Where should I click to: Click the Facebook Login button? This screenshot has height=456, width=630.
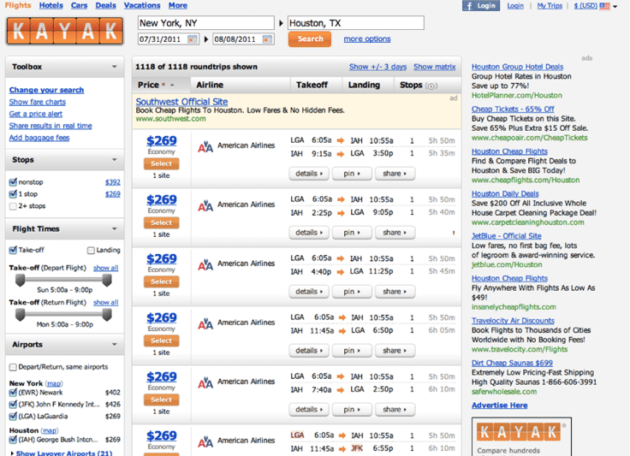[481, 6]
